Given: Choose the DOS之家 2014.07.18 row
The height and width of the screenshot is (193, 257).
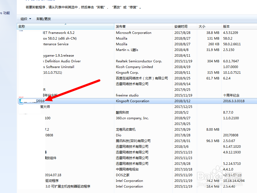Looking at the screenshot, I should pyautogui.click(x=137, y=175).
